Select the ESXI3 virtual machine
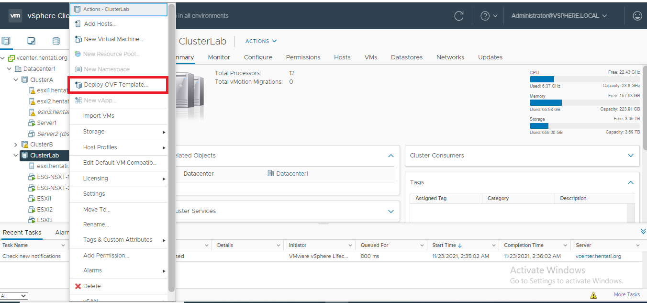647x303 pixels. point(45,220)
